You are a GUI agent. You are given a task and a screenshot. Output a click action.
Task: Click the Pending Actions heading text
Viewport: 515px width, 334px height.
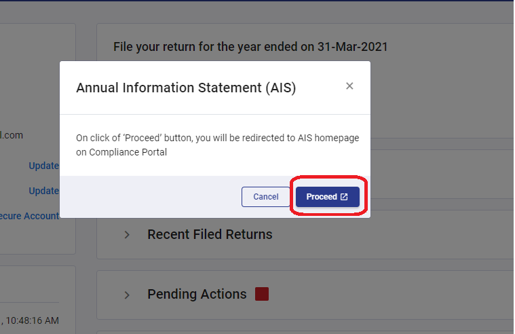[197, 294]
